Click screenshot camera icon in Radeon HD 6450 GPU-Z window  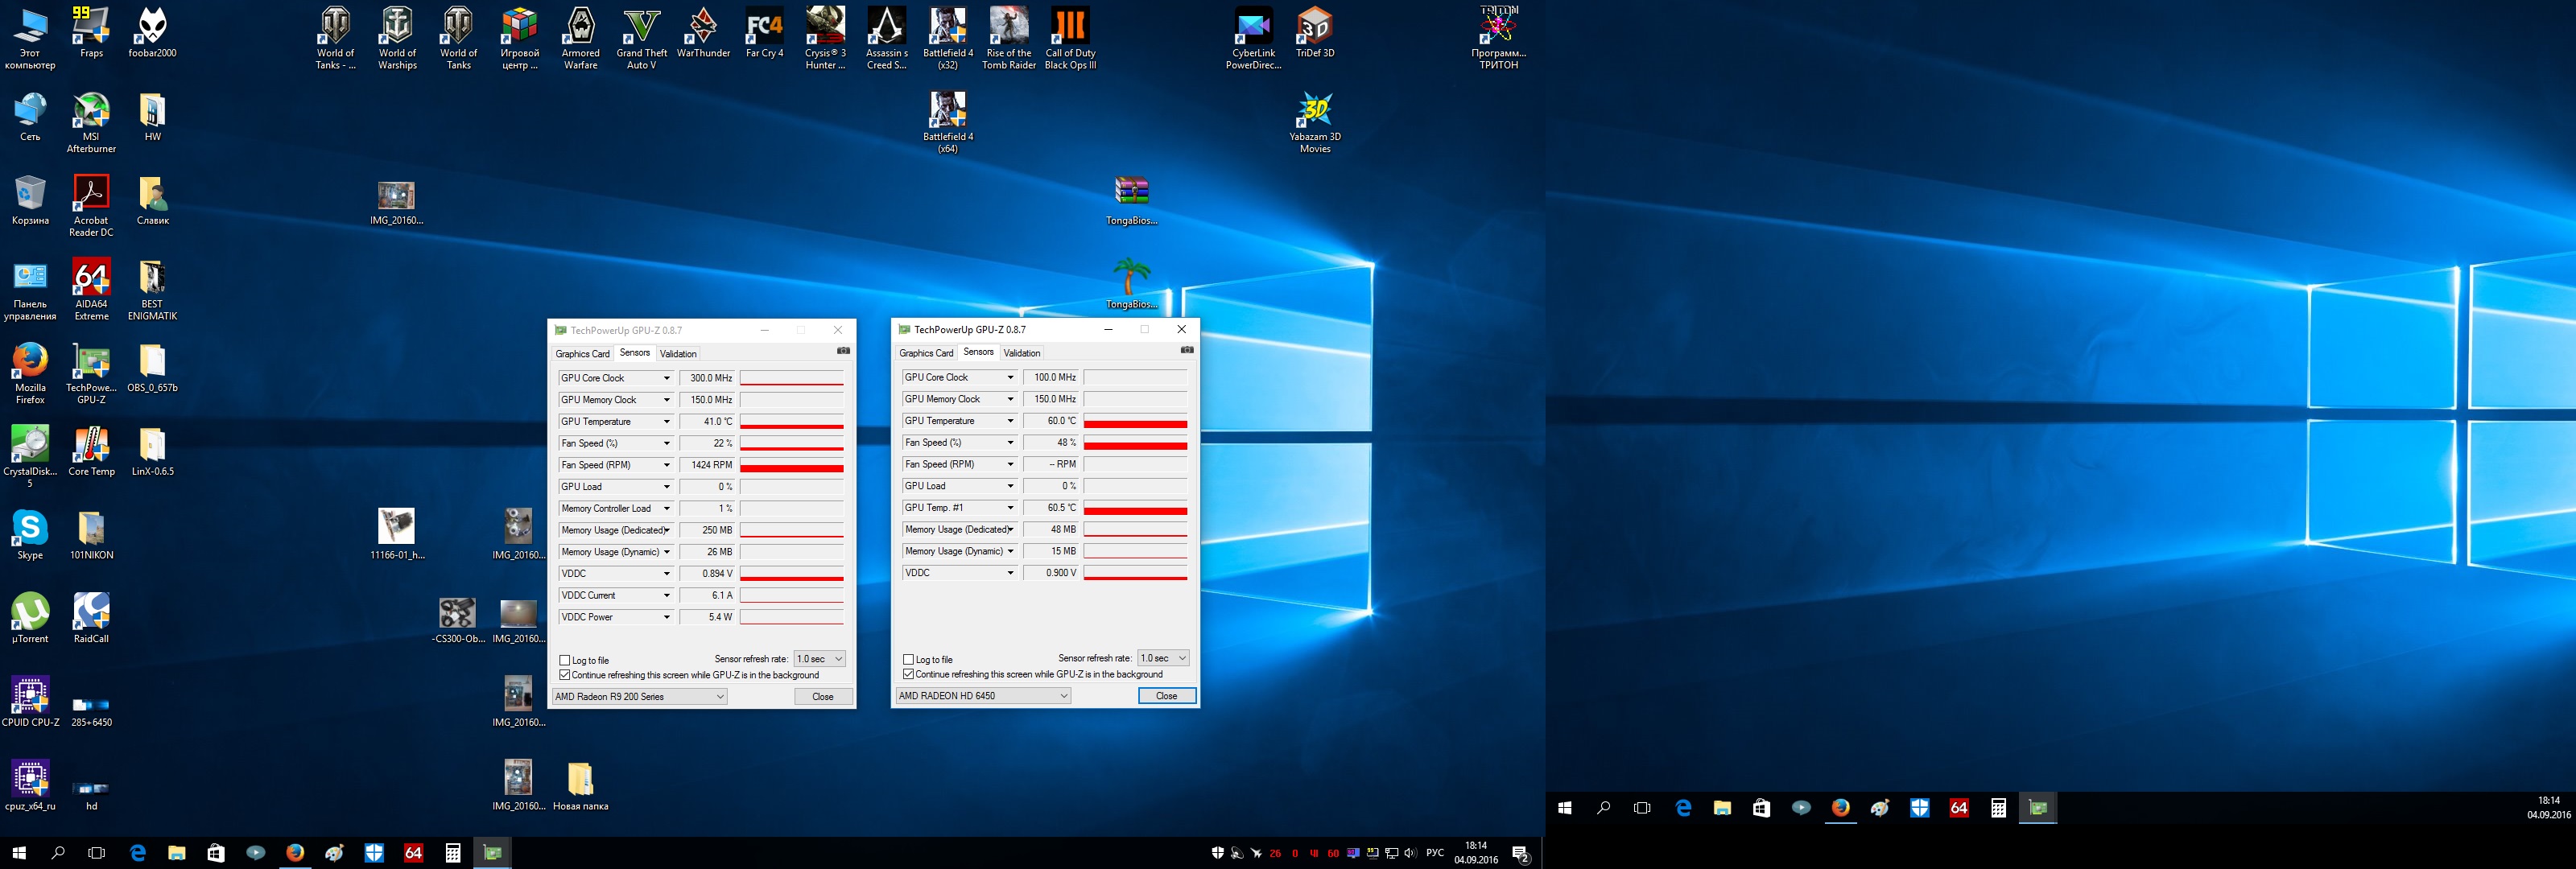point(1186,350)
